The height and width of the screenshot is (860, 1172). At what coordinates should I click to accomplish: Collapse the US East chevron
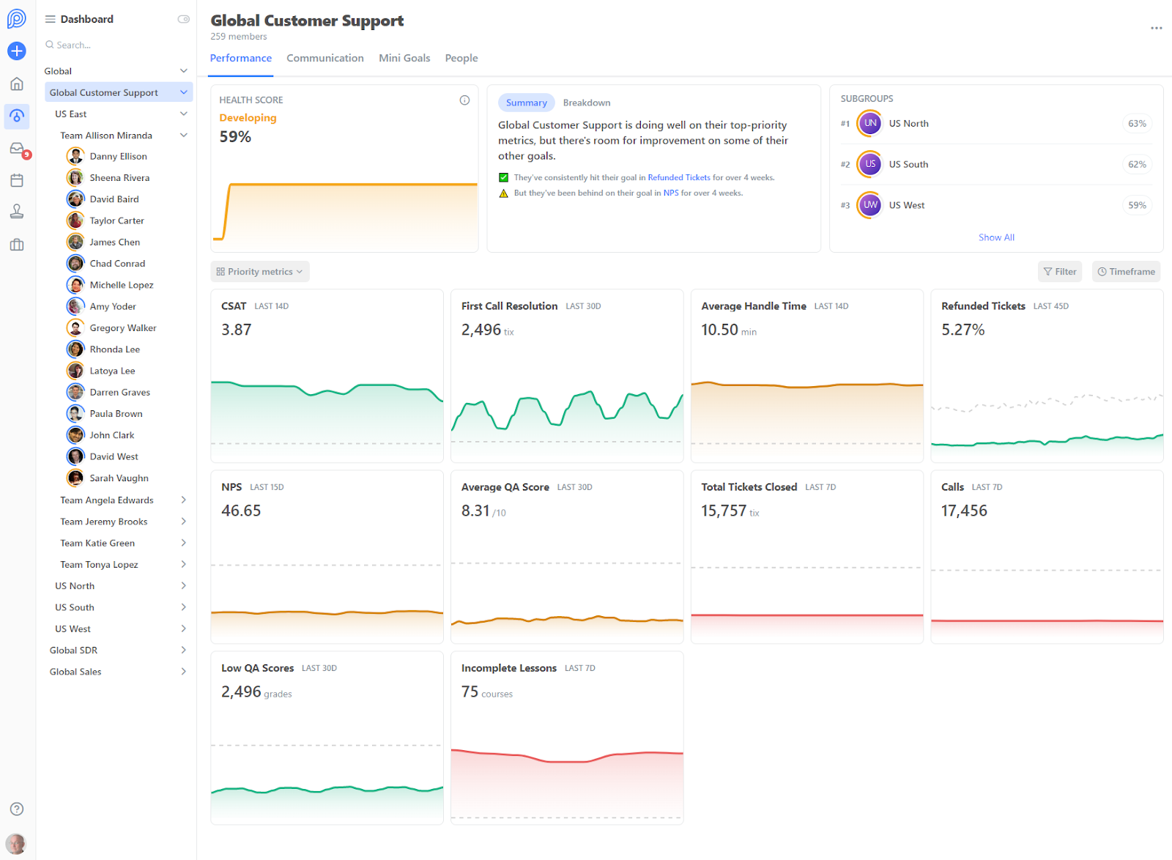pos(184,114)
